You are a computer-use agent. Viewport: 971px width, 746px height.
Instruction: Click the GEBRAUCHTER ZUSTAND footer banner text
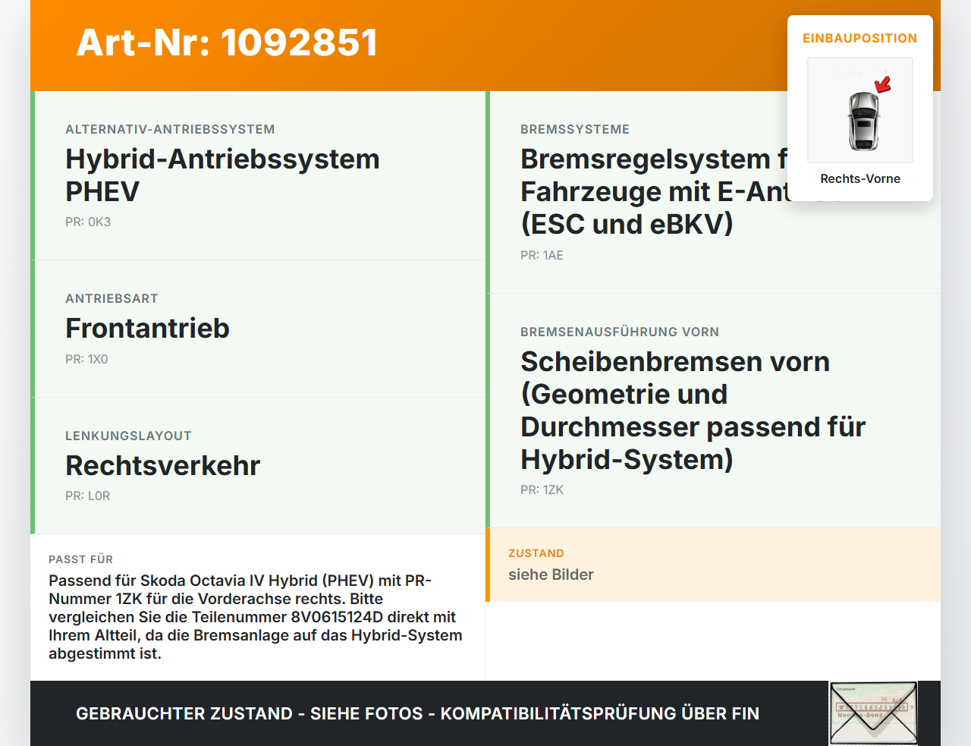click(417, 713)
